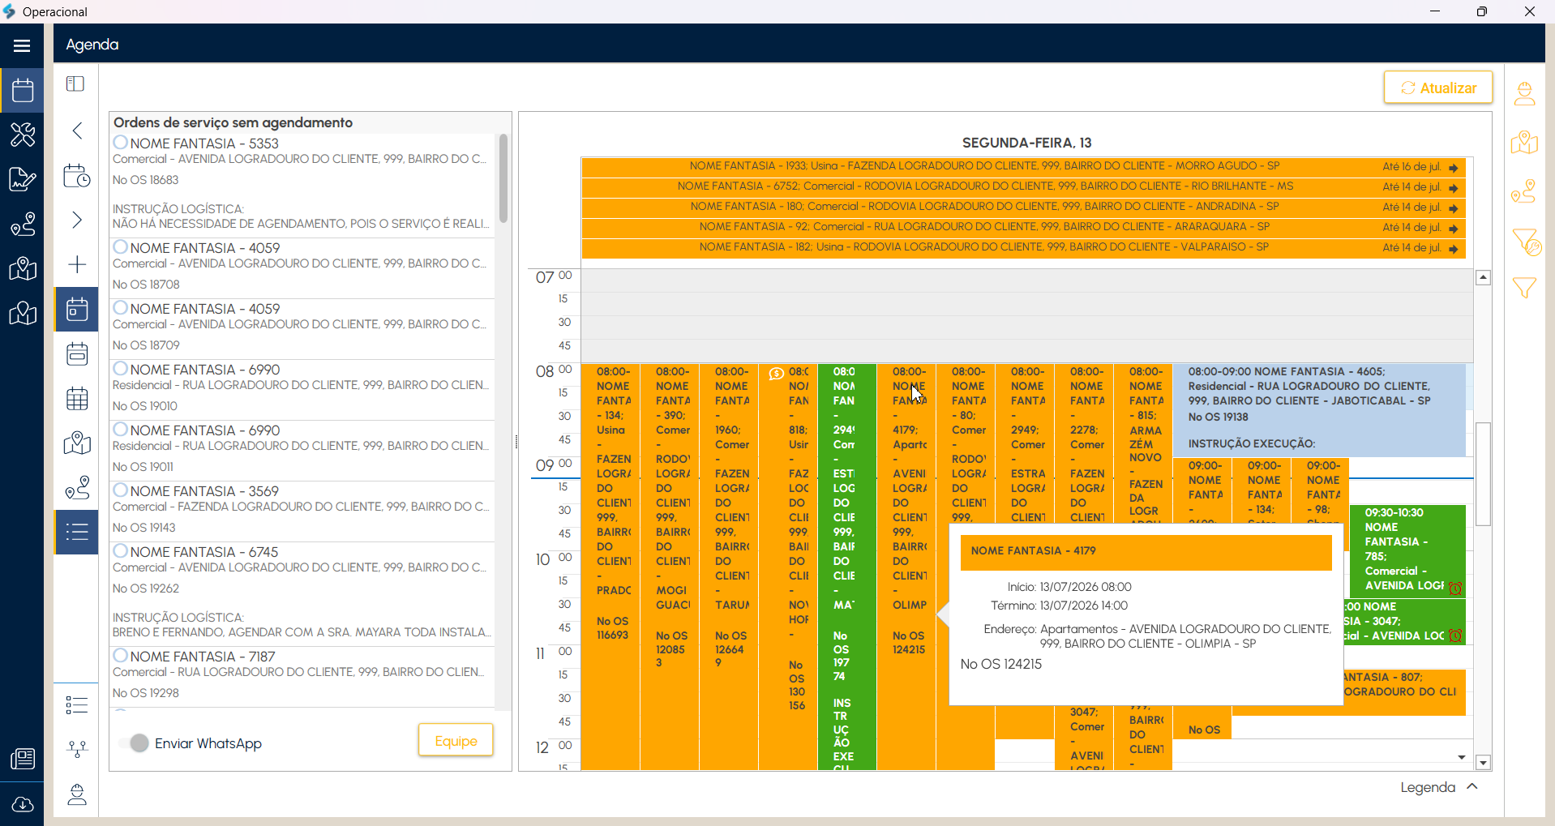Open the hierarchy tree icon
Screen dimensions: 1555x826
pos(77,749)
